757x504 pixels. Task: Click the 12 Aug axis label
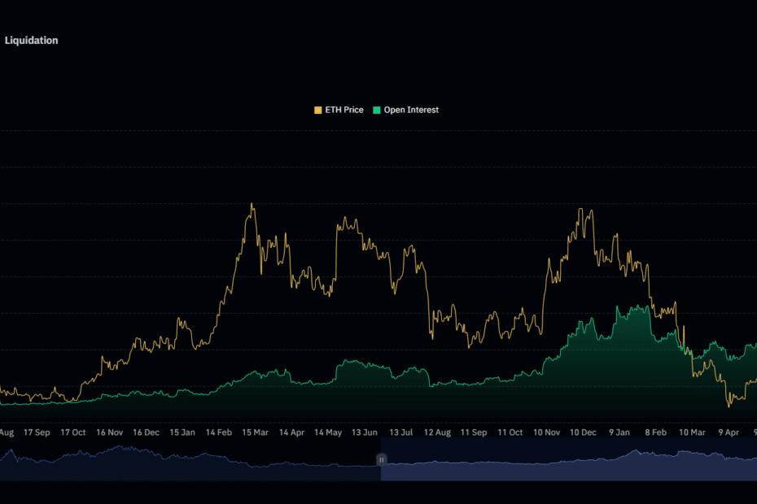point(437,432)
